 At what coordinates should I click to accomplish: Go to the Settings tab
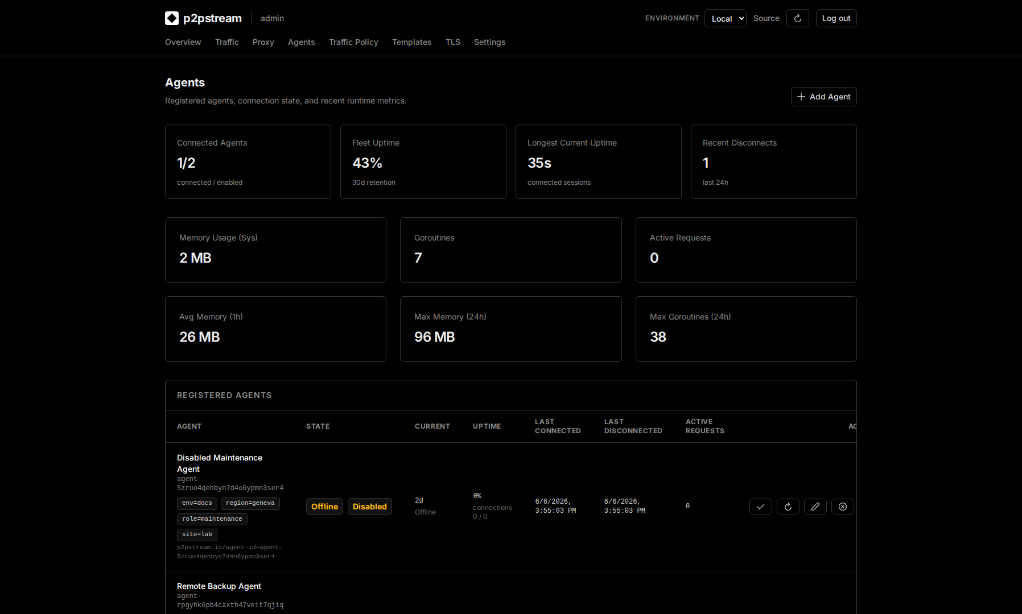[489, 42]
